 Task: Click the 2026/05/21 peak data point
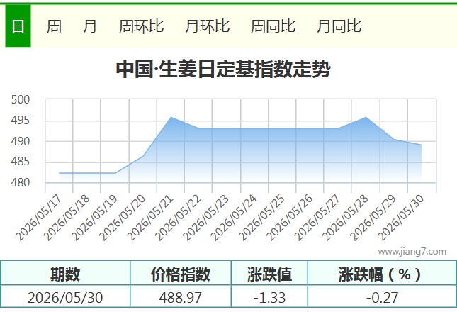[x=171, y=117]
